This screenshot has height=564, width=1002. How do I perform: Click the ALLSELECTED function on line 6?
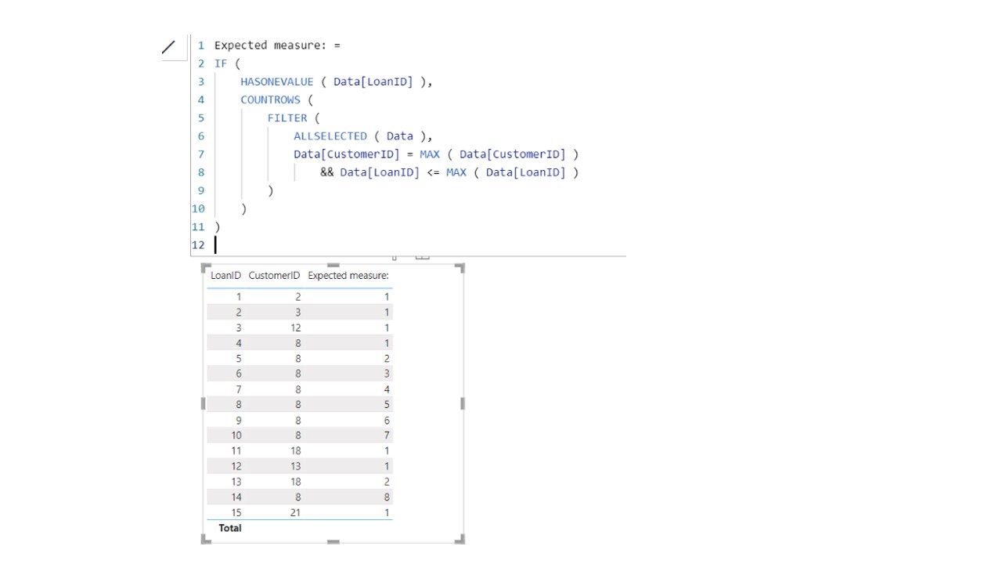pos(330,136)
